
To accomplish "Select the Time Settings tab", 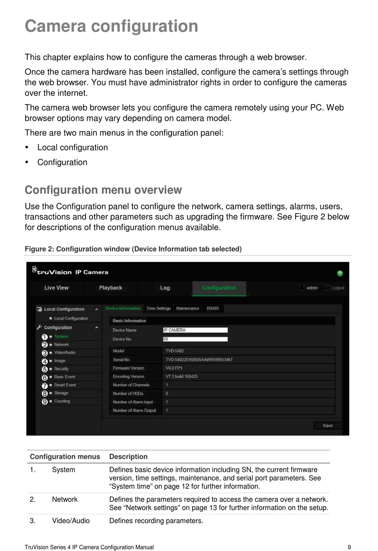I will click(x=158, y=308).
